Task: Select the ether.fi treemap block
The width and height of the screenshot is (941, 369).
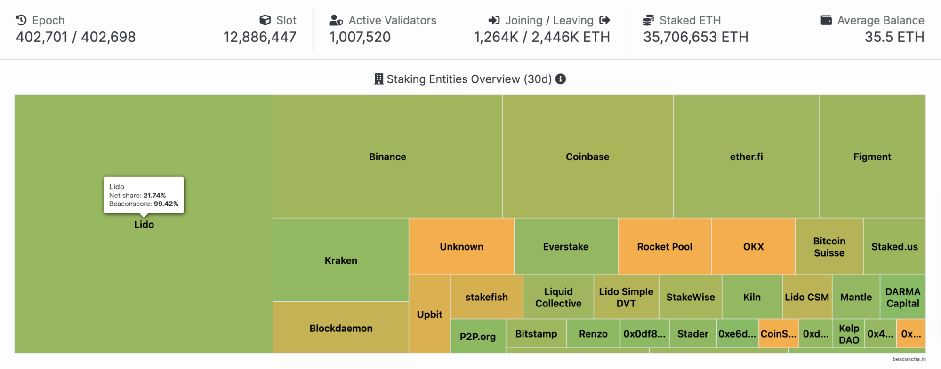Action: 746,157
